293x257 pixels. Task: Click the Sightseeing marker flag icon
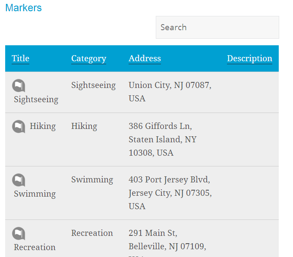19,85
